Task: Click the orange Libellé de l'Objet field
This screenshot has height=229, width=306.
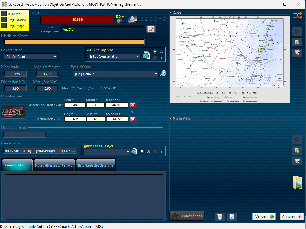Action: (x=75, y=42)
